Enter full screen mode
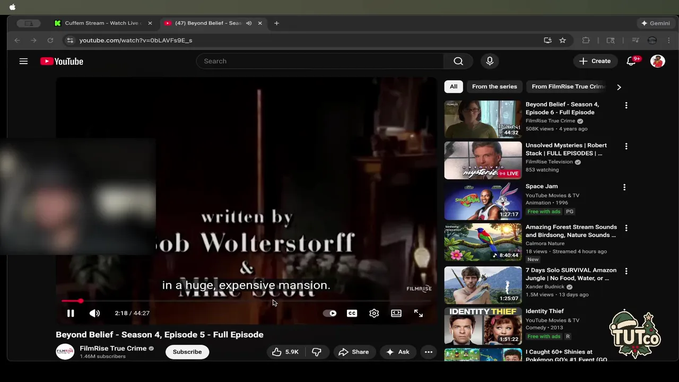Image resolution: width=679 pixels, height=382 pixels. pyautogui.click(x=419, y=313)
